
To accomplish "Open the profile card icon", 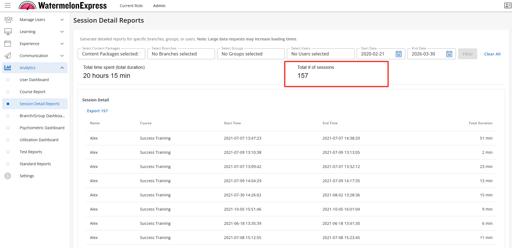I will coord(508,5).
